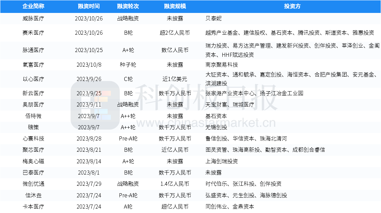Click date 2023/10/8 in 氧富医疗 row

[89, 65]
